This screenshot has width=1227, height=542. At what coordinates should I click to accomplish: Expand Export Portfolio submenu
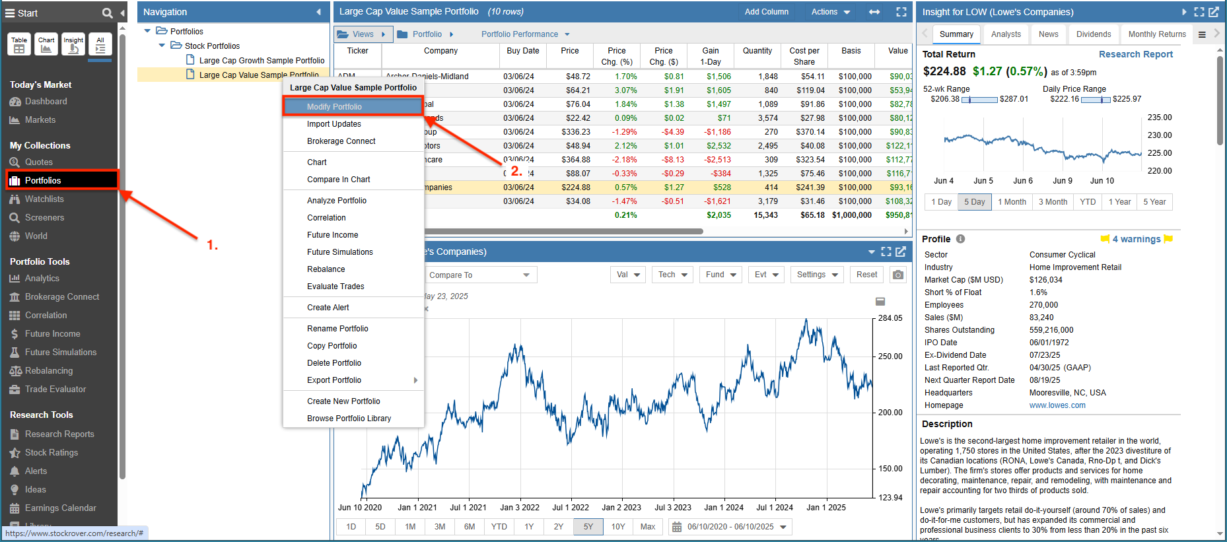353,380
